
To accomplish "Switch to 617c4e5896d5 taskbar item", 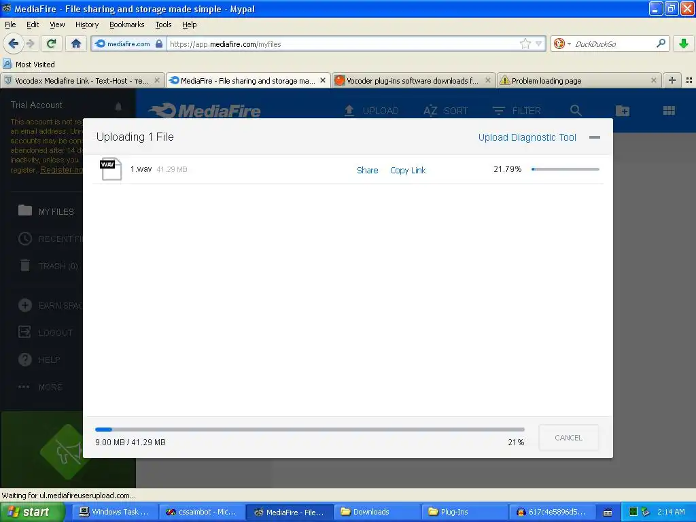I will pyautogui.click(x=552, y=512).
